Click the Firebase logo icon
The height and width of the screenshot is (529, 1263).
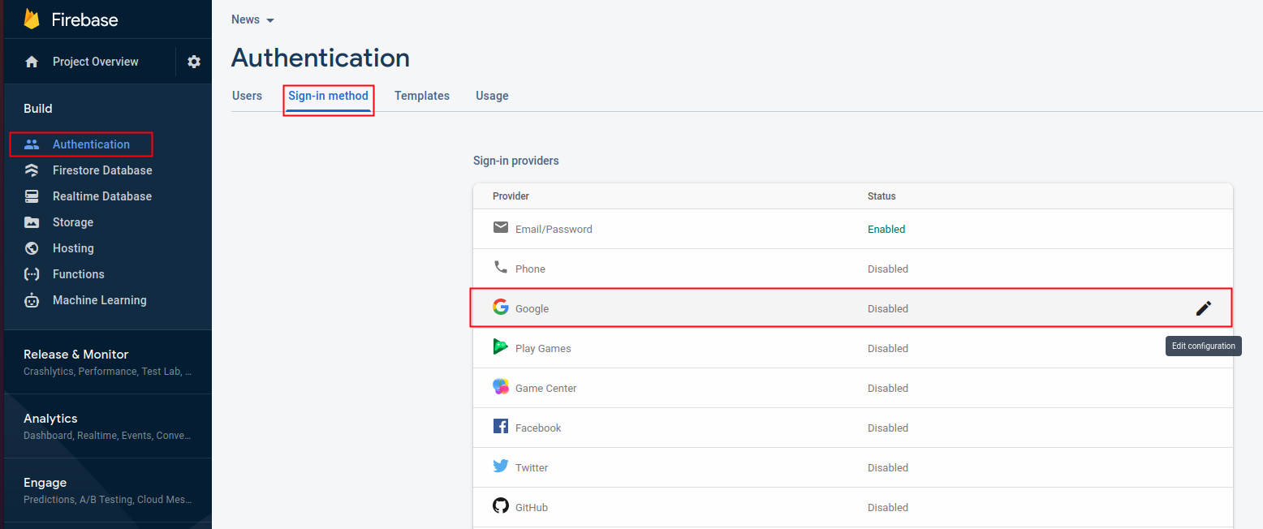(x=32, y=19)
